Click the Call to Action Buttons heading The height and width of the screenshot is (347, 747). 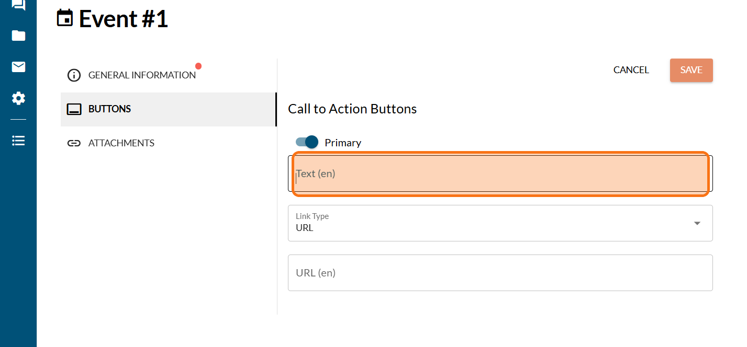click(352, 109)
